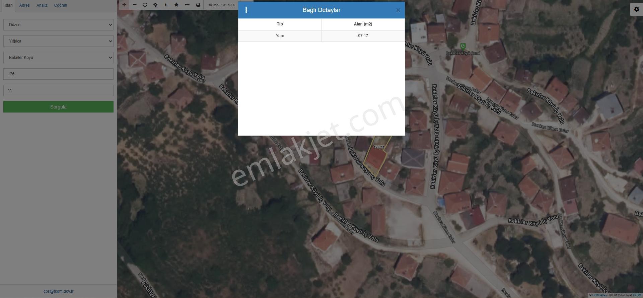Print the map with printer icon
Viewport: 643px width, 298px height.
tap(198, 5)
